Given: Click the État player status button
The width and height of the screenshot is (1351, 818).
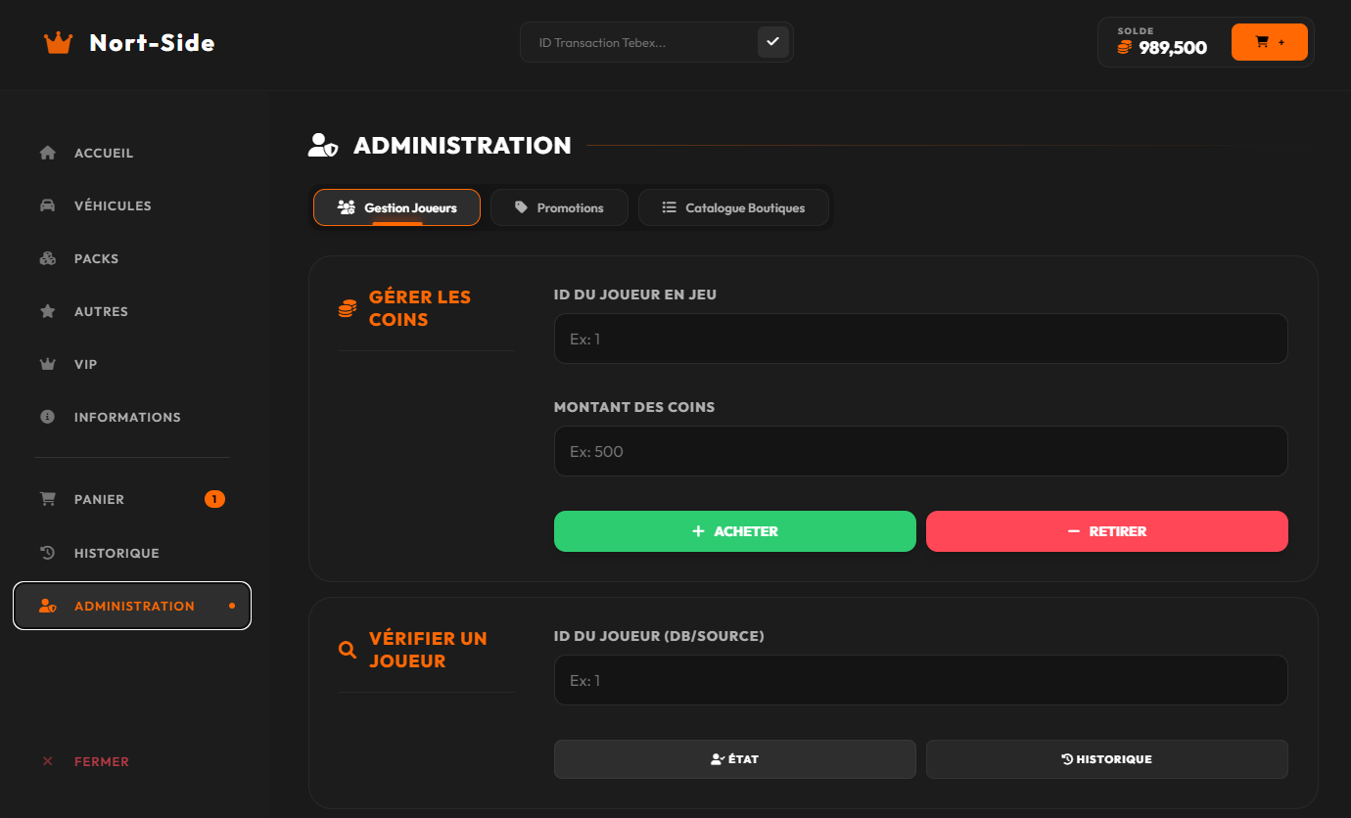Looking at the screenshot, I should pos(735,759).
